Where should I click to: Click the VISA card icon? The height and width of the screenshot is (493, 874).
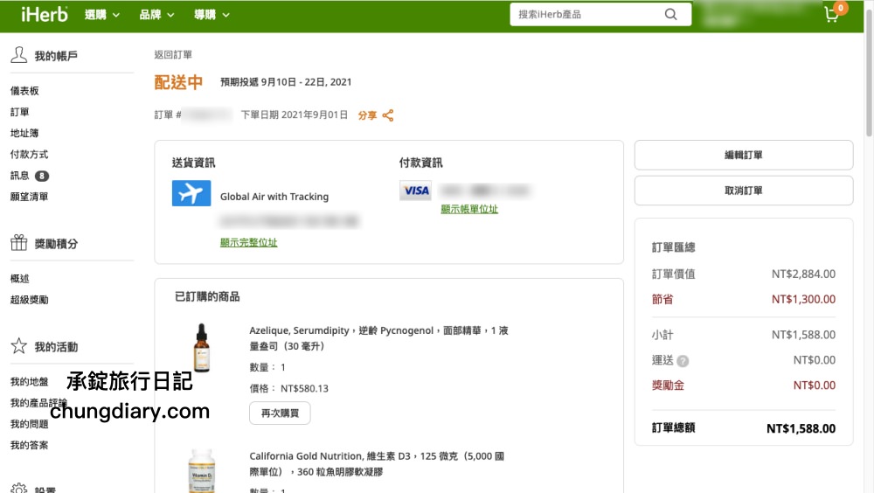(x=415, y=191)
